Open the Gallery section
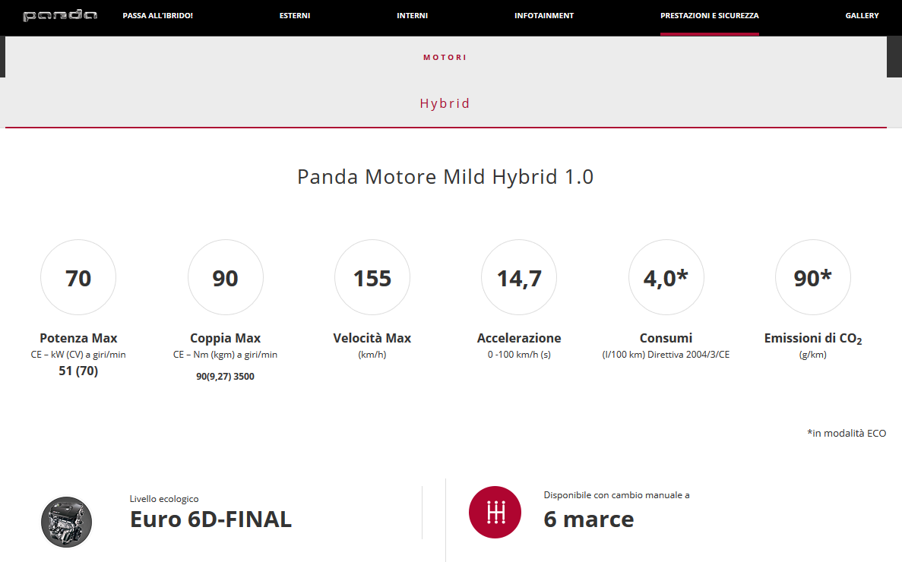This screenshot has height=562, width=902. point(862,15)
